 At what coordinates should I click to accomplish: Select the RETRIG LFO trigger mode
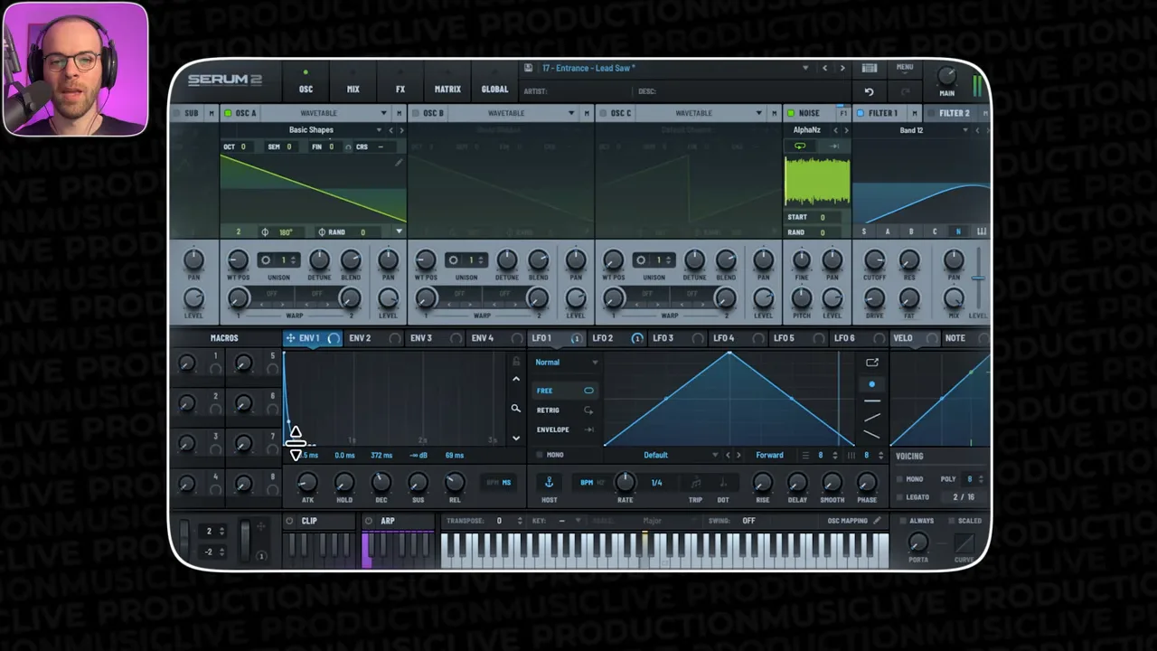coord(565,410)
